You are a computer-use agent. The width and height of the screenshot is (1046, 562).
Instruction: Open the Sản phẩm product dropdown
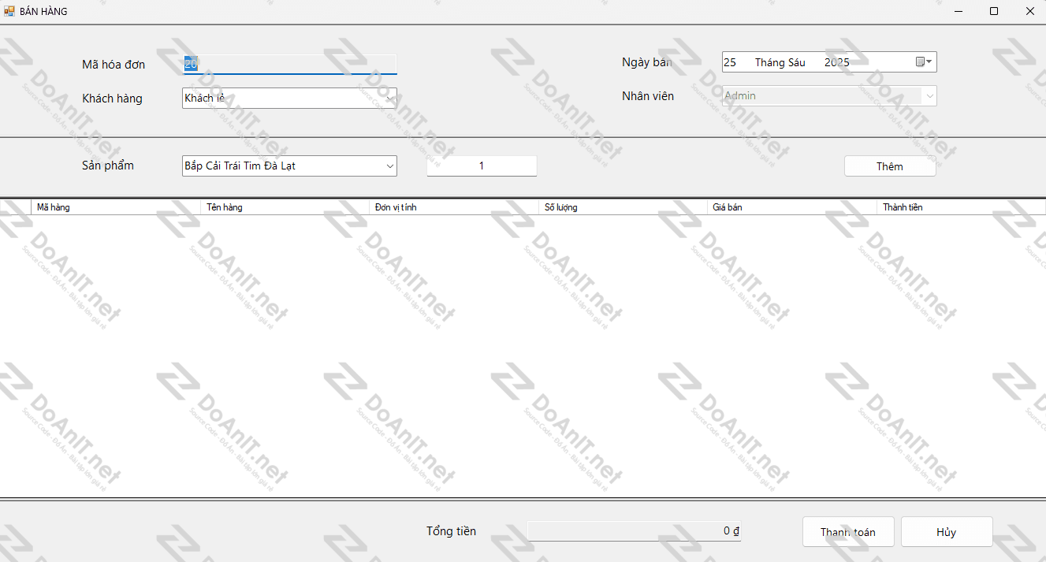[x=389, y=166]
